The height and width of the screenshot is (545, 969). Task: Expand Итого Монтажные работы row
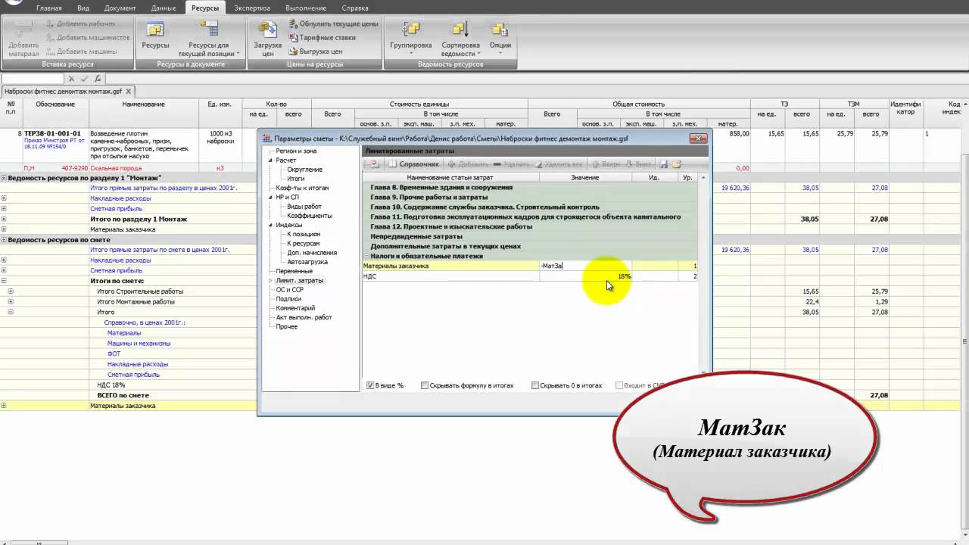[x=11, y=301]
